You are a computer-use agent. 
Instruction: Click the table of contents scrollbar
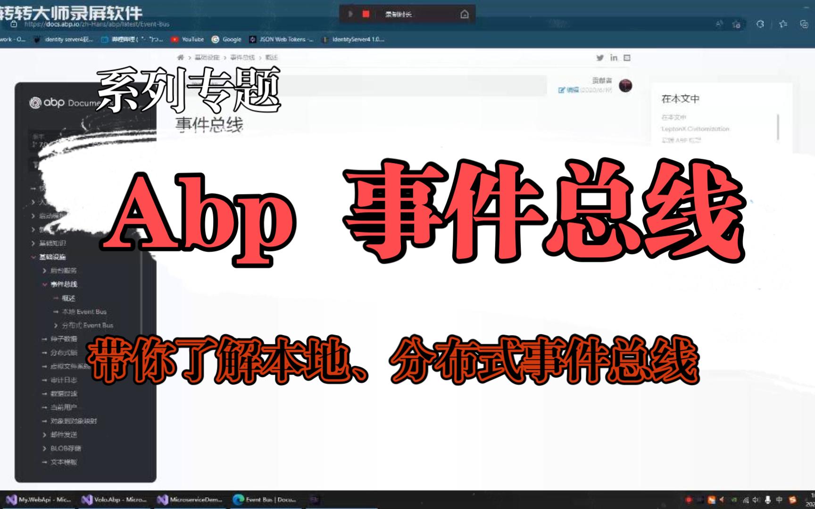pyautogui.click(x=778, y=127)
